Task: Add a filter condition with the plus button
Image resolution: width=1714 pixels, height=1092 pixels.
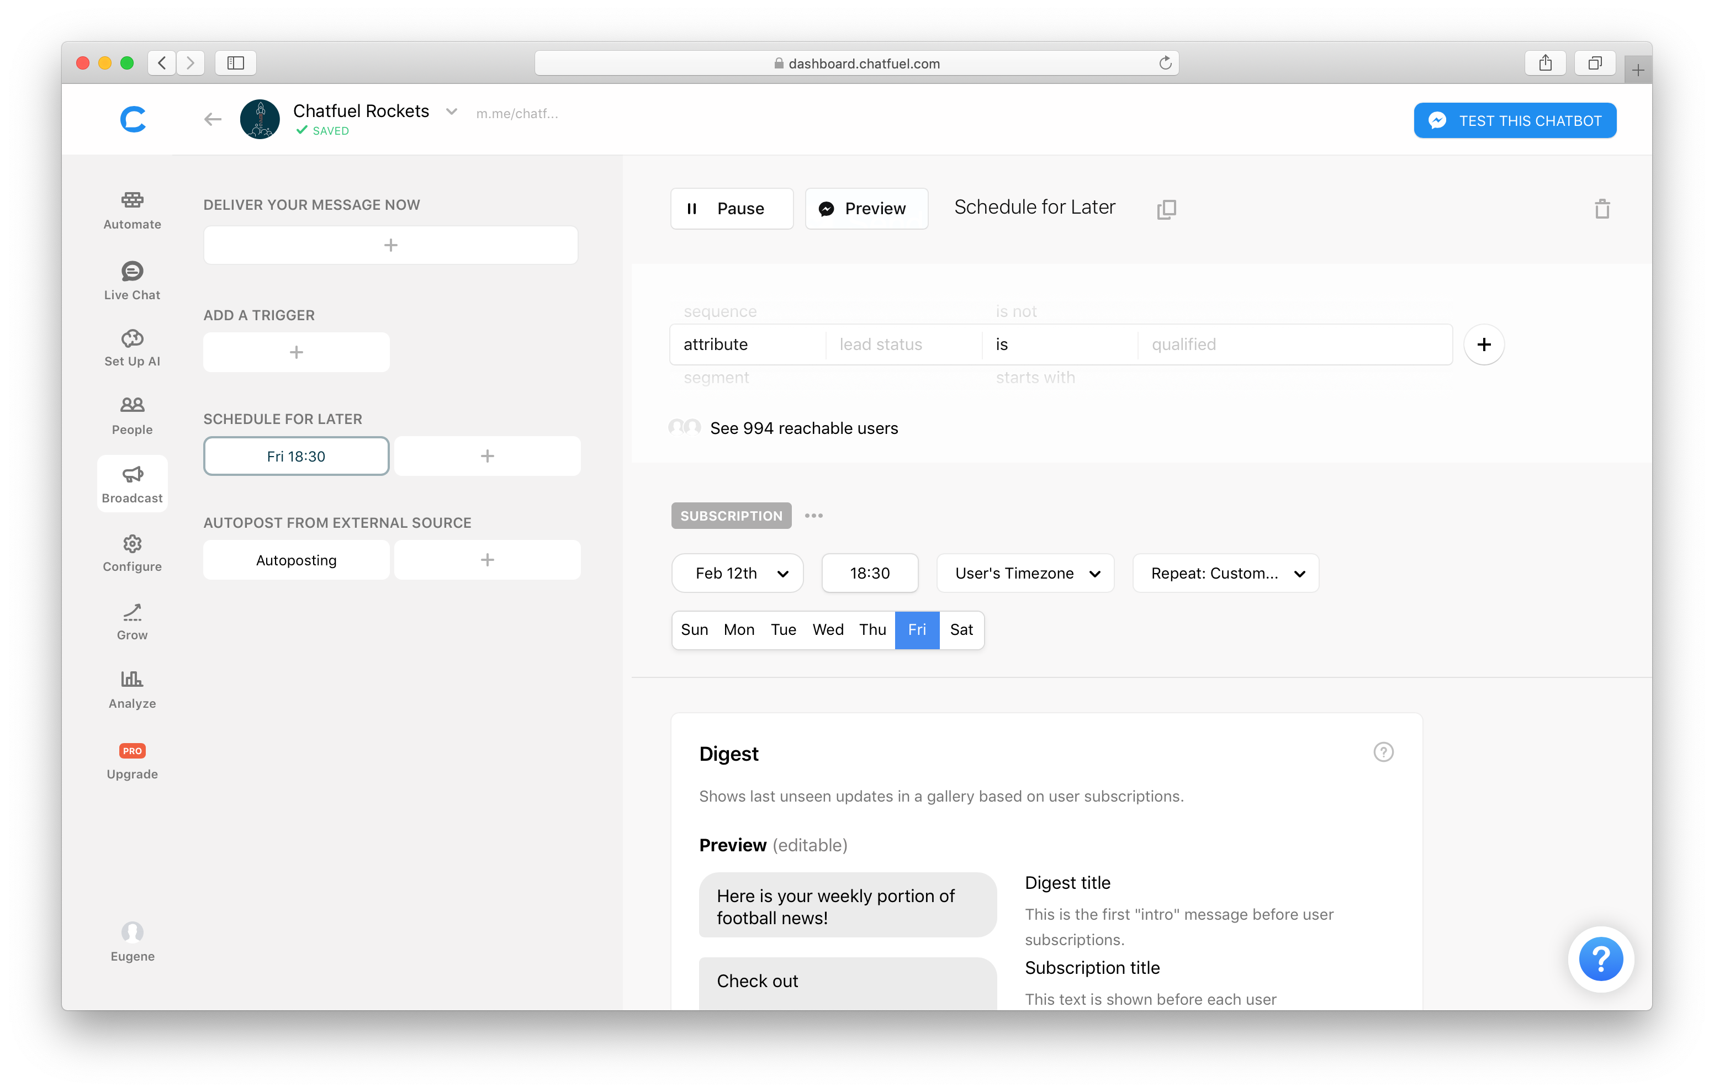Action: [x=1483, y=344]
